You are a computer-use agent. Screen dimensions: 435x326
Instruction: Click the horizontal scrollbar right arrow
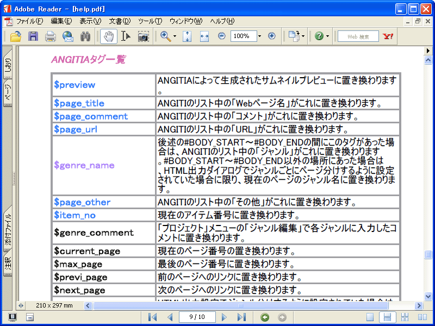point(419,306)
